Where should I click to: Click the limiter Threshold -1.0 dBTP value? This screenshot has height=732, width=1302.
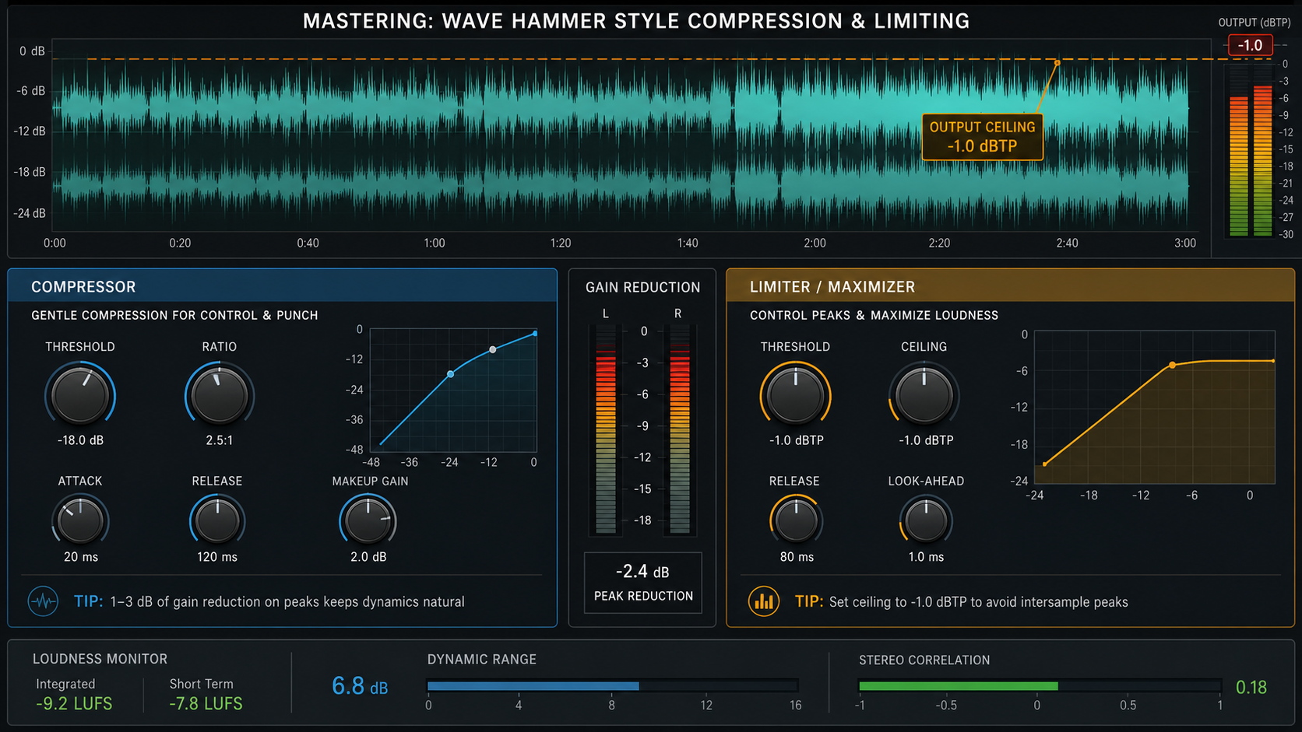[796, 440]
